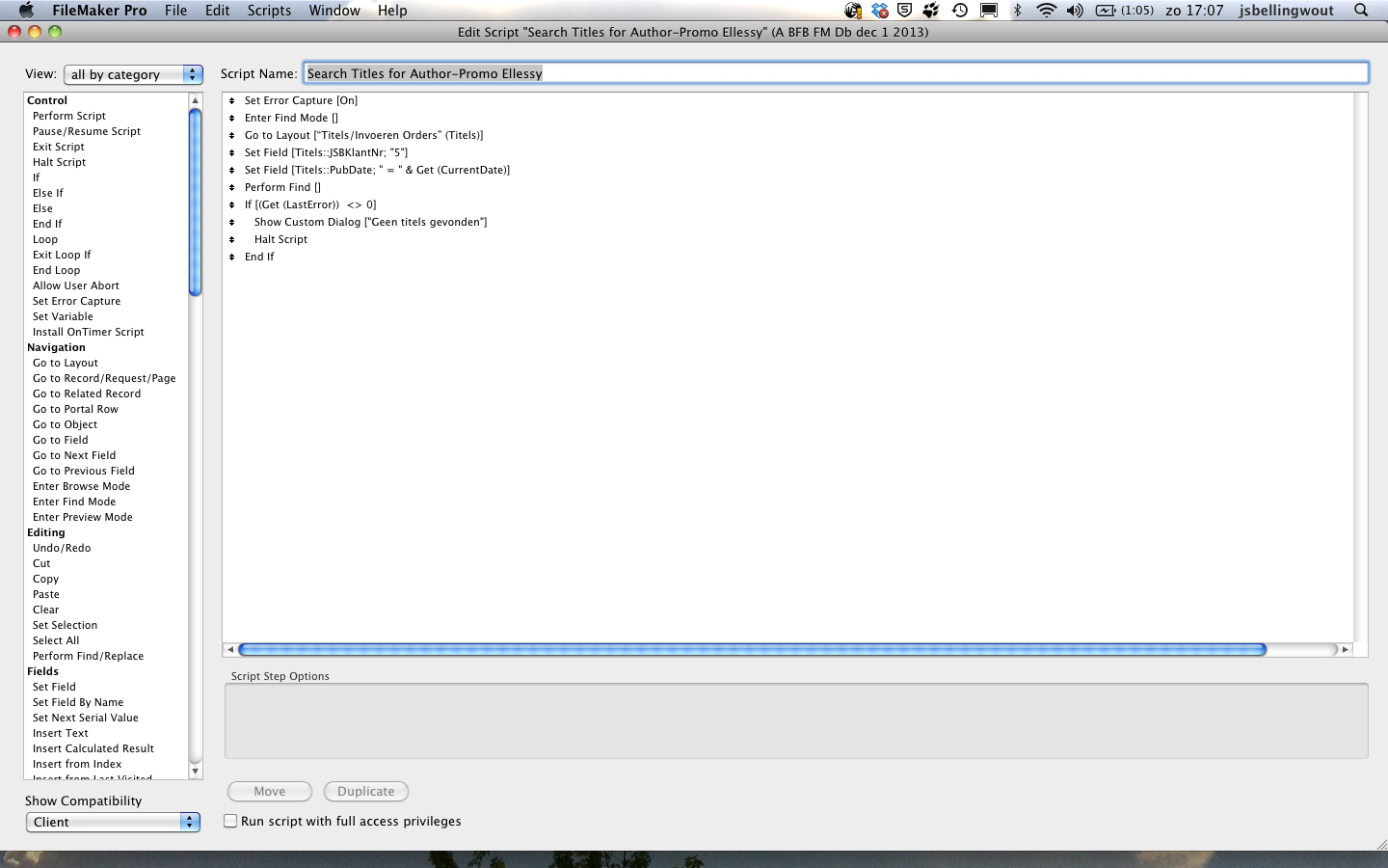Open the volume control icon
Screen dimensions: 1388x868
1075,10
